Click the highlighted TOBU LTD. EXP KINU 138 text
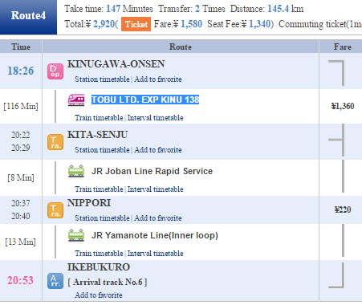362x305 pixels. point(145,100)
